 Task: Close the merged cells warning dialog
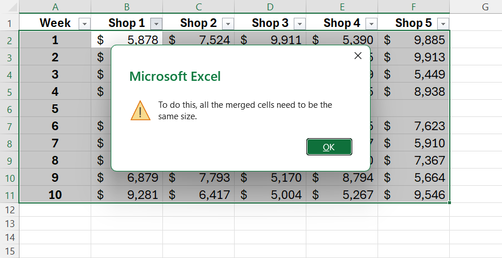pos(358,56)
